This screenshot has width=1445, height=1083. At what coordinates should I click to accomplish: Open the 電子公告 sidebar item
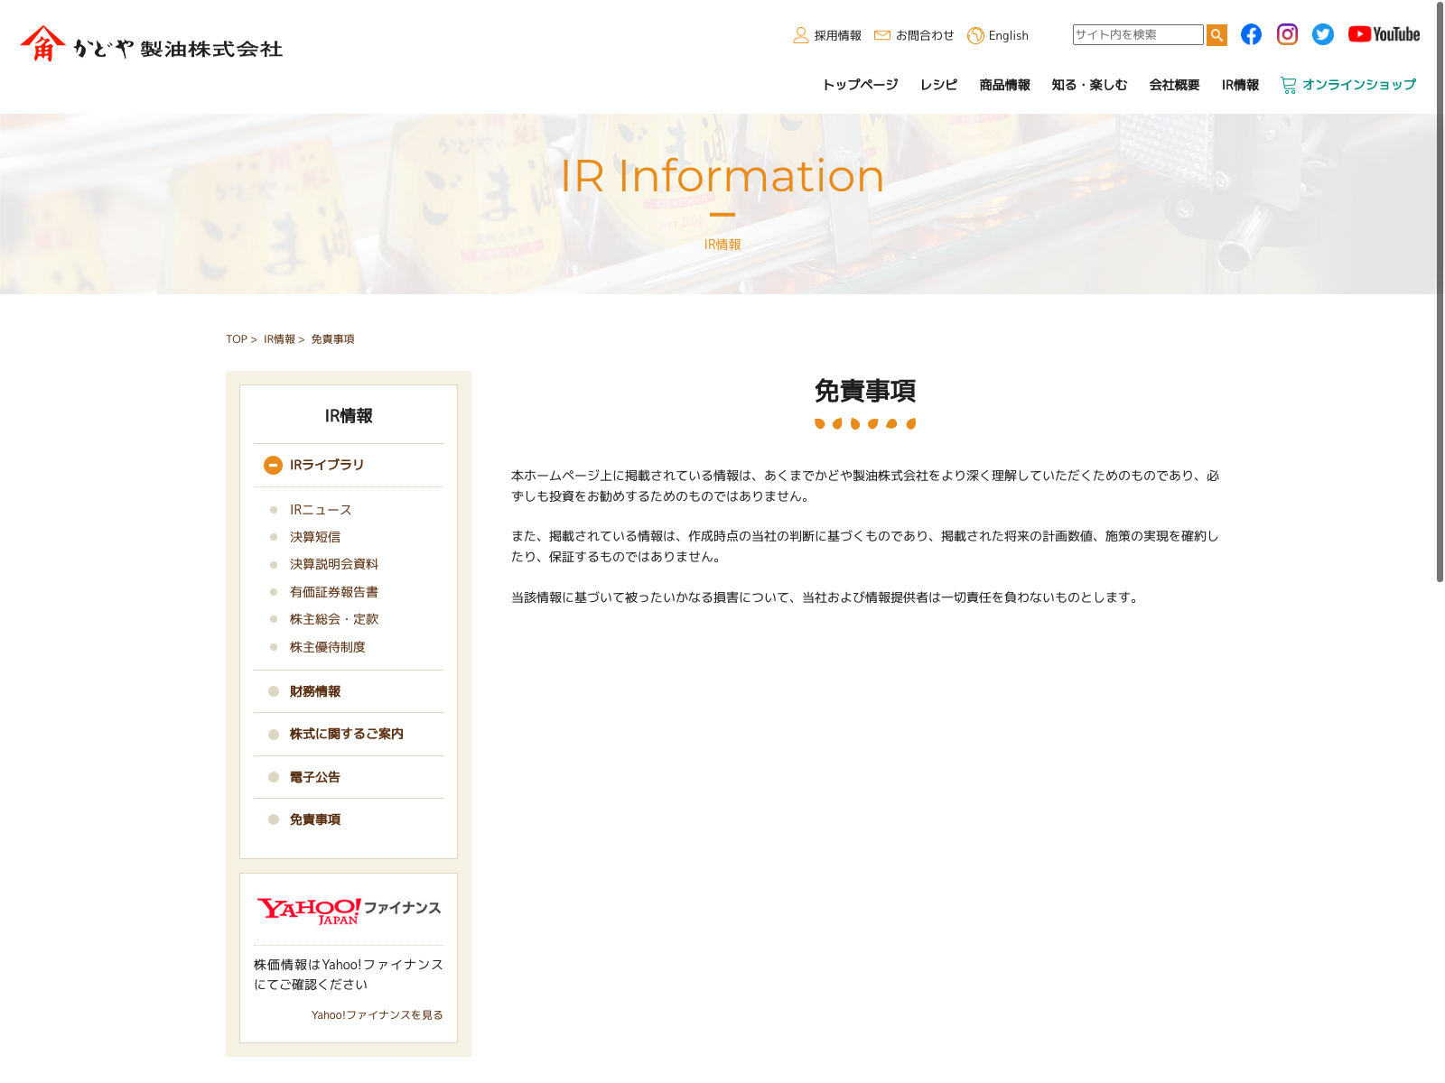tap(315, 777)
